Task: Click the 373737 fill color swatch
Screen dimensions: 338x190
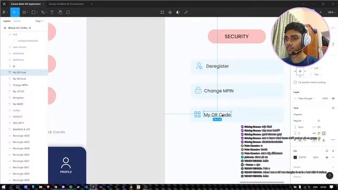Action: tap(295, 157)
